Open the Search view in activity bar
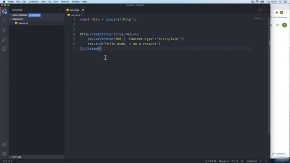This screenshot has height=163, width=290. tap(5, 20)
